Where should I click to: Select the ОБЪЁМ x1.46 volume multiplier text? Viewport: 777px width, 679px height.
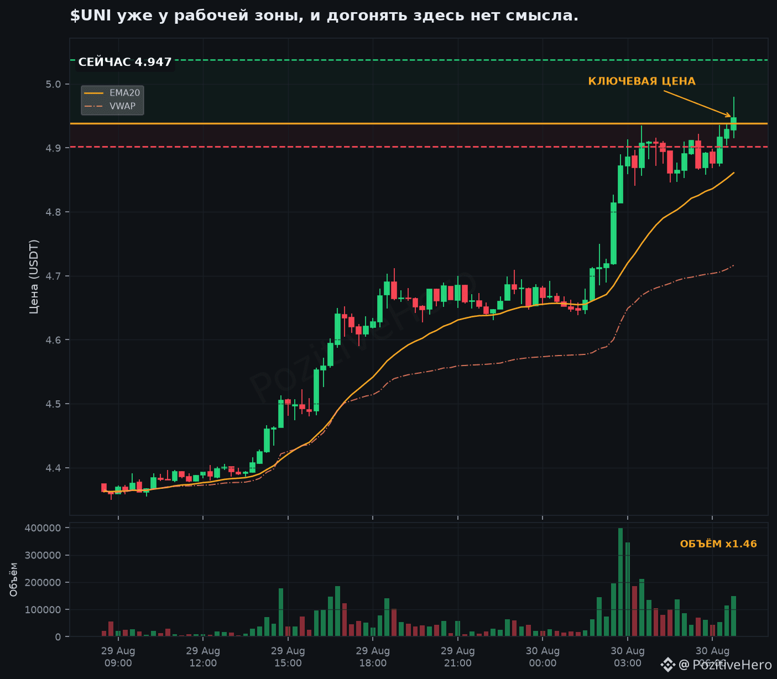(718, 544)
